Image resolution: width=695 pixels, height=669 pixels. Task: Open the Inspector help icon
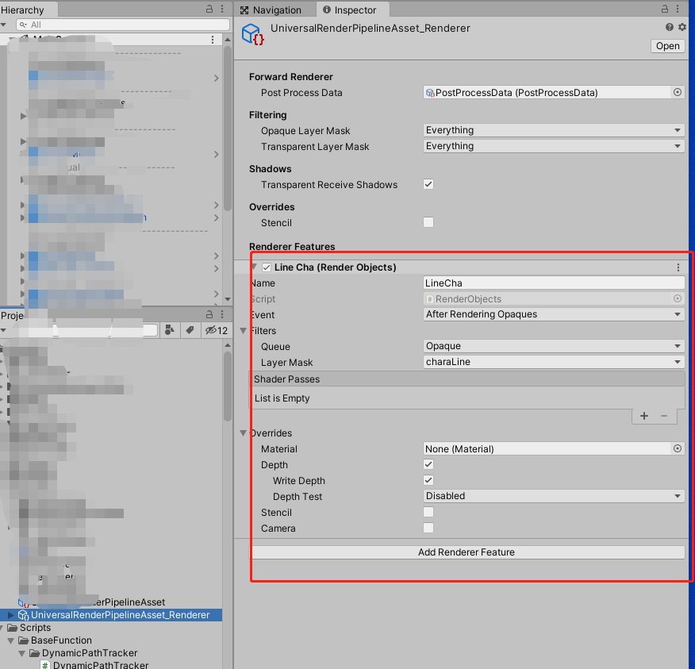[x=669, y=26]
